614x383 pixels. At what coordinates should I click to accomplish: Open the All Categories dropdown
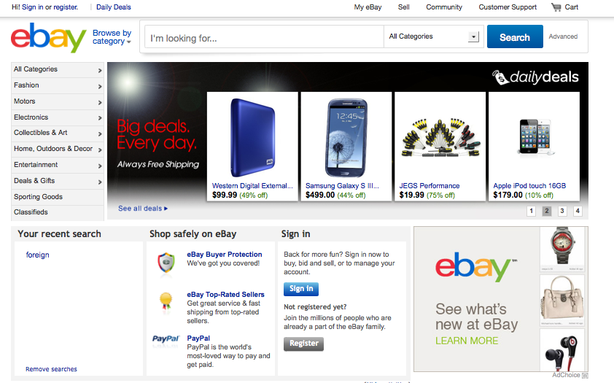(434, 36)
